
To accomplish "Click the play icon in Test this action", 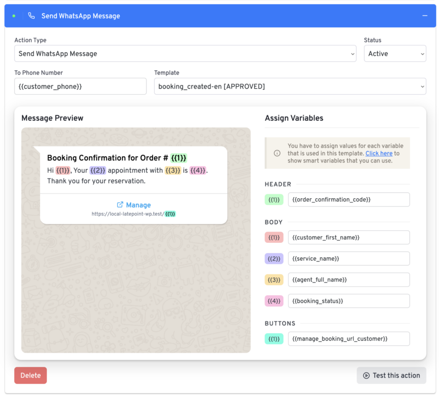I will click(366, 376).
